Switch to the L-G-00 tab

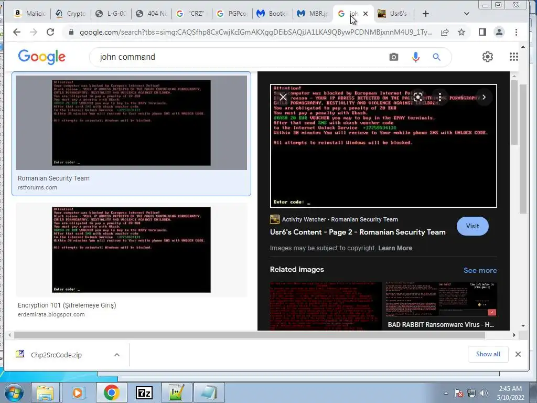click(111, 14)
